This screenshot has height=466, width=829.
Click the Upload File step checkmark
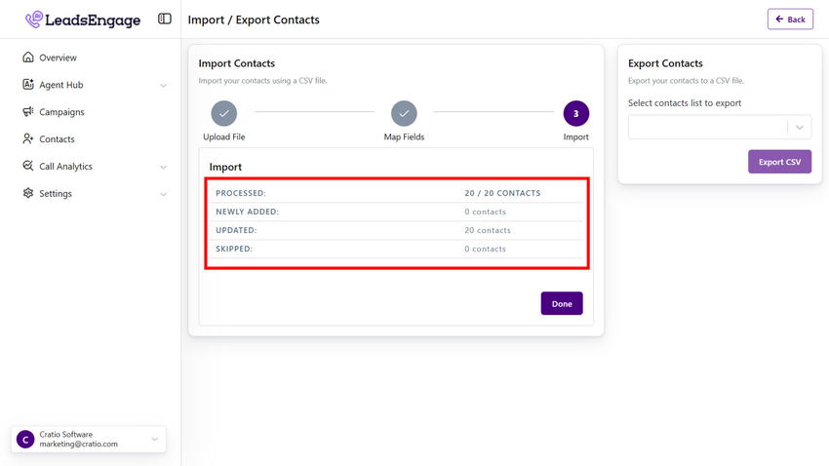(224, 114)
